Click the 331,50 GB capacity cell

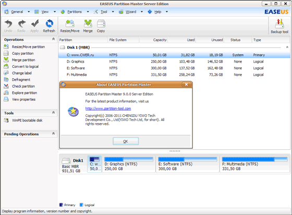coord(159,75)
